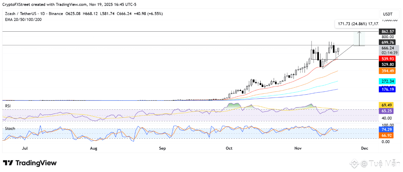Image resolution: width=403 pixels, height=172 pixels.
Task: Select the latest candlestick on the chart
Action: coord(338,51)
